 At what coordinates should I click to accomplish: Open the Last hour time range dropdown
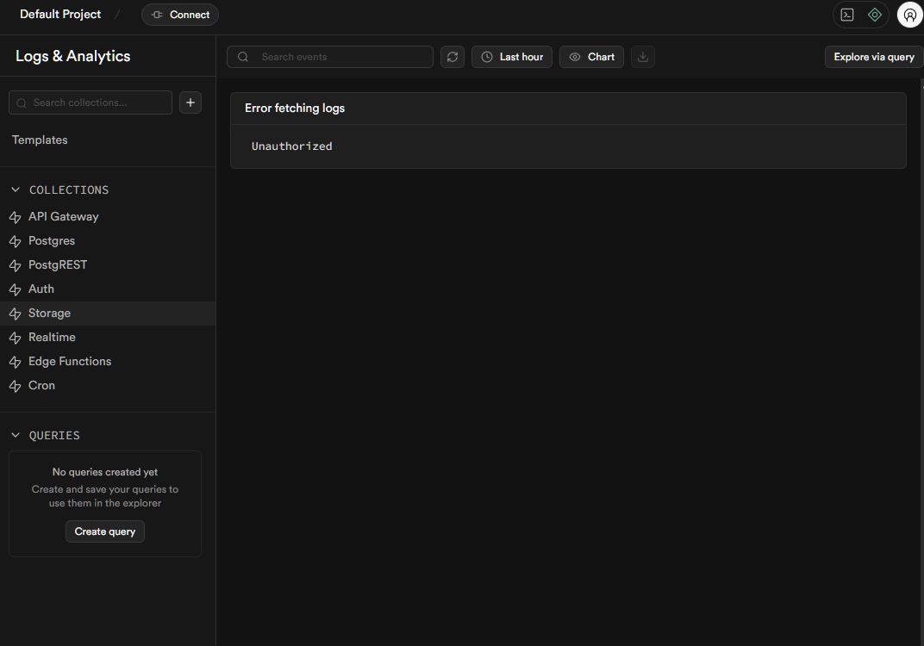(x=511, y=57)
